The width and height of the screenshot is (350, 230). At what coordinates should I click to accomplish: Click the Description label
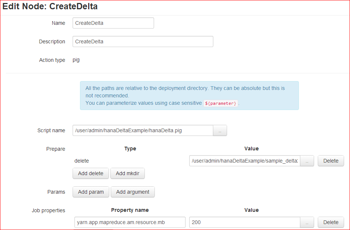point(52,41)
